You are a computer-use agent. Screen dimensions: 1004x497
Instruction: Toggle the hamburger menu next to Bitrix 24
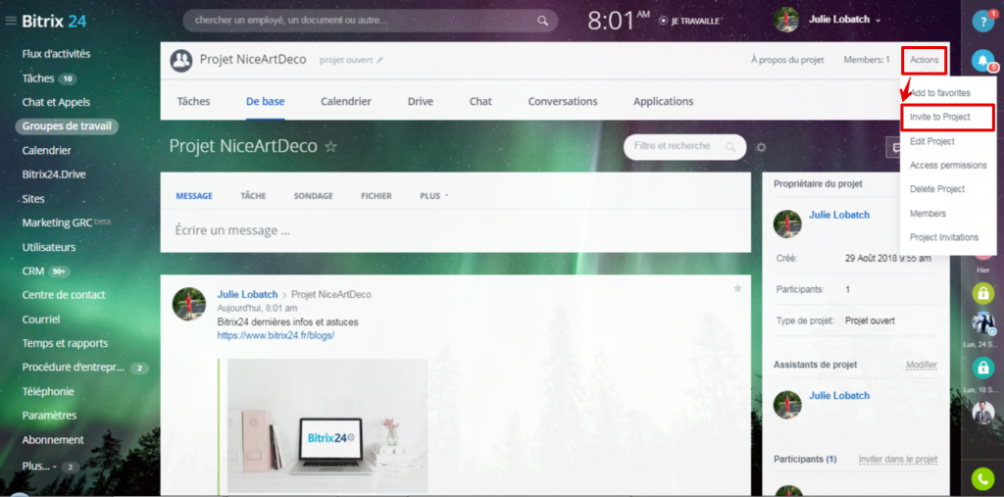(x=10, y=22)
